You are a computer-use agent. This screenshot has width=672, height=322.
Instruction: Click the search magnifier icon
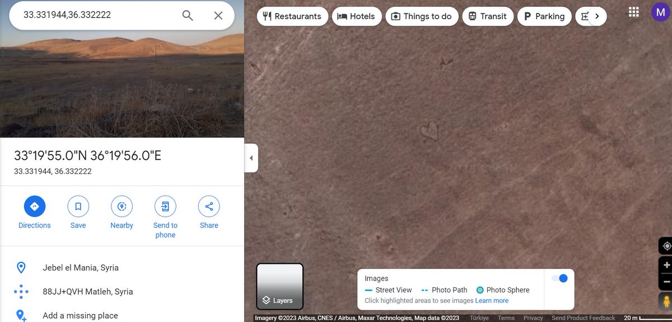click(x=188, y=16)
